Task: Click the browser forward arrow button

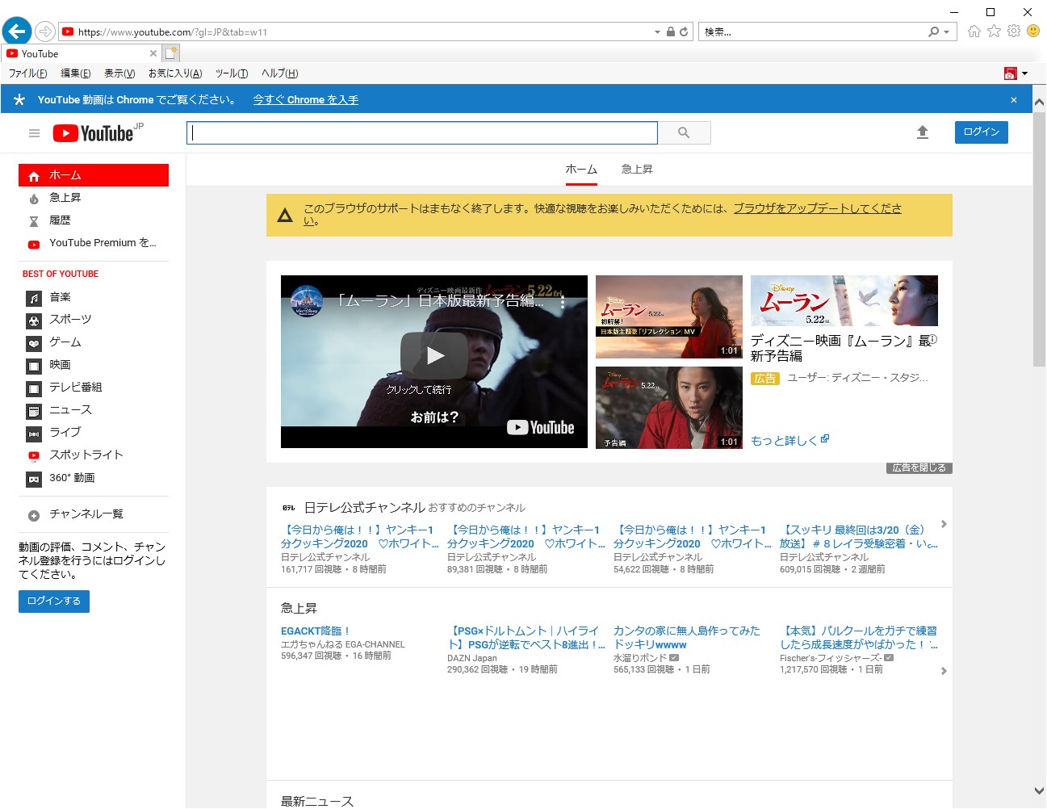Action: [x=45, y=31]
